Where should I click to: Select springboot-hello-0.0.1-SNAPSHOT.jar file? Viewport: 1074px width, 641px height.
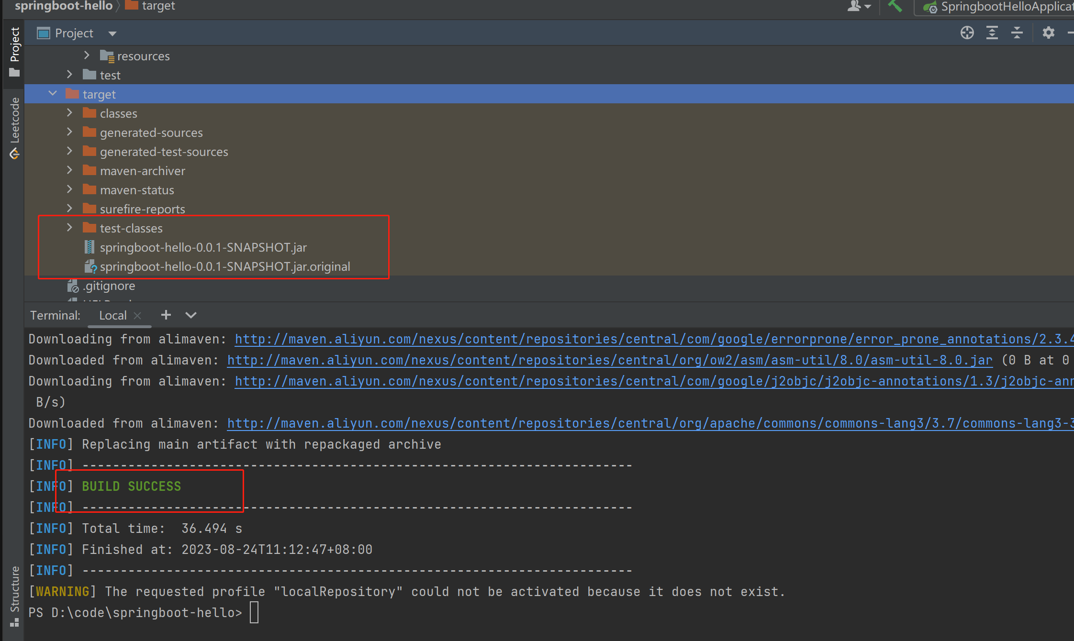click(x=203, y=247)
